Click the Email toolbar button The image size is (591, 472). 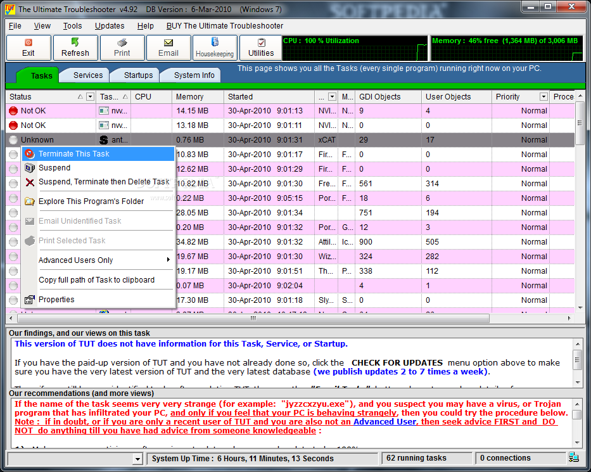click(168, 48)
